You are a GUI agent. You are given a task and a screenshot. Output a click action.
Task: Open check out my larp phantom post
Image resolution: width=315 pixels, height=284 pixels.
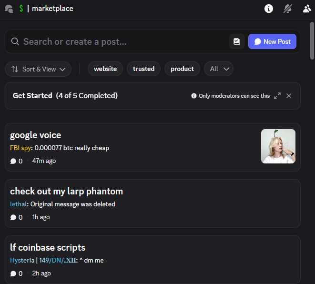click(152, 203)
